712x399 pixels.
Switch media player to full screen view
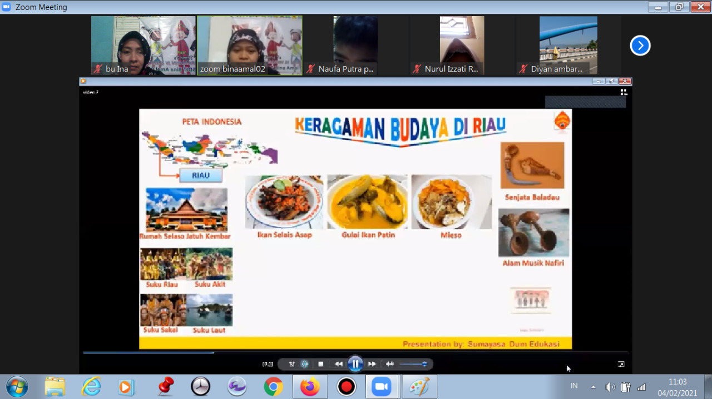[x=621, y=364]
